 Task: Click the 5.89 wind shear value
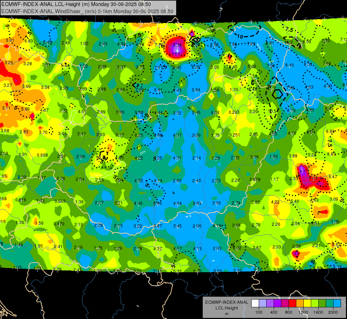(x=25, y=109)
